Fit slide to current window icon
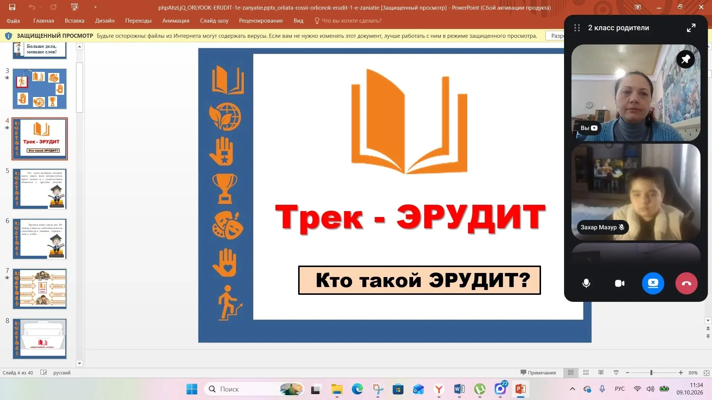This screenshot has width=712, height=400. (x=706, y=373)
